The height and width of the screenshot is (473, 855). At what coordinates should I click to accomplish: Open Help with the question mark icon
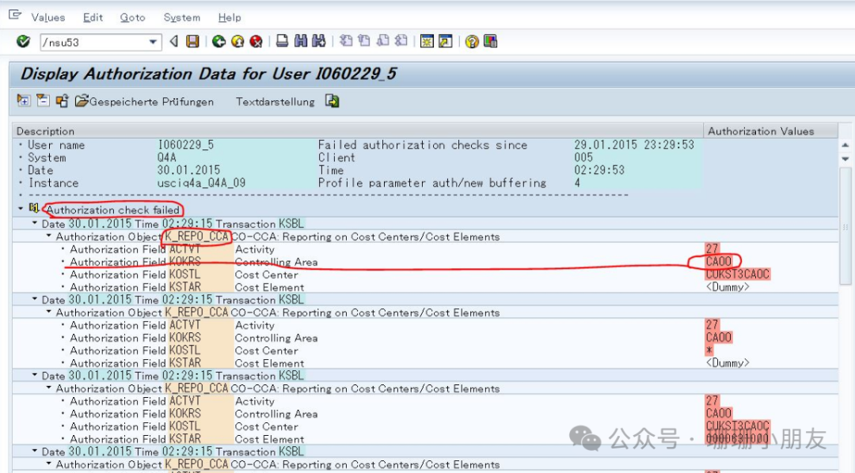click(472, 41)
